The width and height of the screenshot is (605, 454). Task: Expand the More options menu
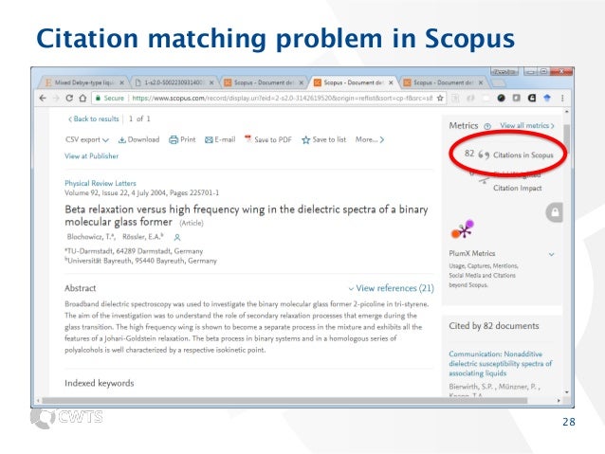(370, 139)
